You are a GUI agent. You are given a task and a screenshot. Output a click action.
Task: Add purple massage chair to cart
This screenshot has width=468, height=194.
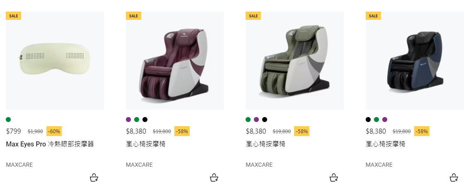tap(214, 177)
